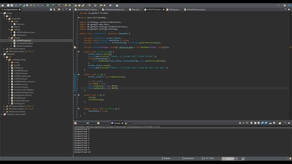Open the Problems tab in the bottom panel
This screenshot has height=164, width=292.
80,123
